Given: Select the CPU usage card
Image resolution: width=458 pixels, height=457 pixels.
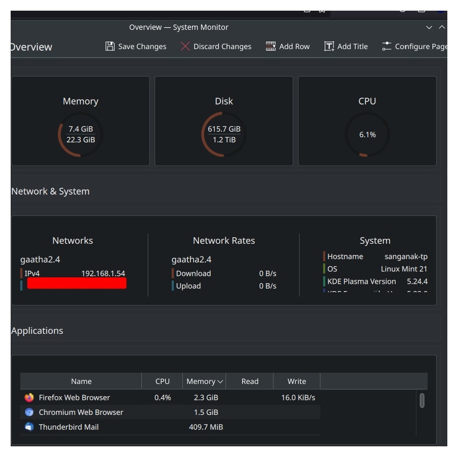Looking at the screenshot, I should point(367,121).
